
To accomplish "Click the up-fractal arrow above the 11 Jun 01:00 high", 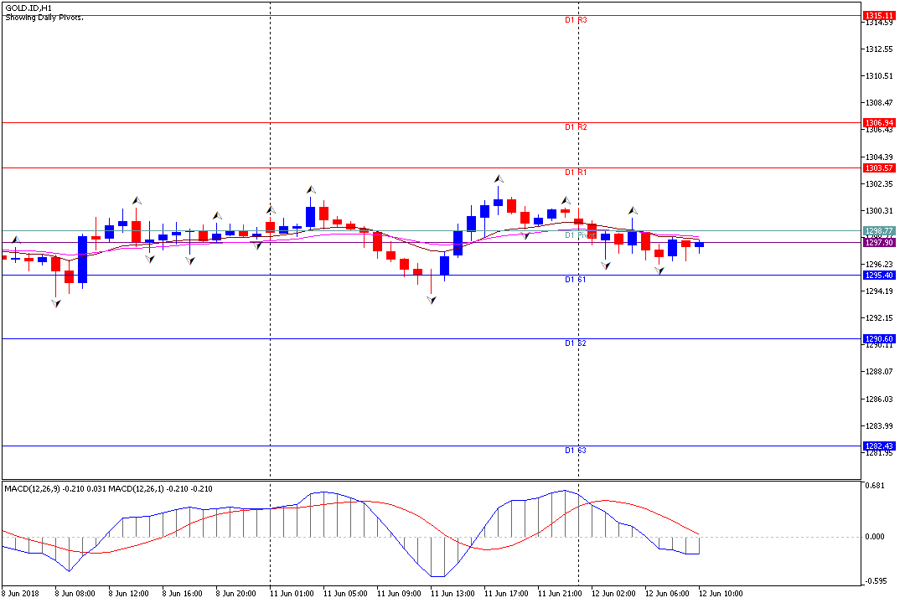I will coord(311,189).
